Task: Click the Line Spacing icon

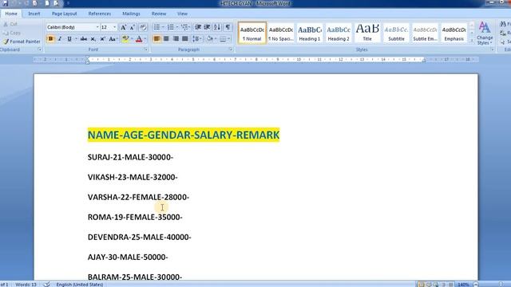Action: click(196, 39)
